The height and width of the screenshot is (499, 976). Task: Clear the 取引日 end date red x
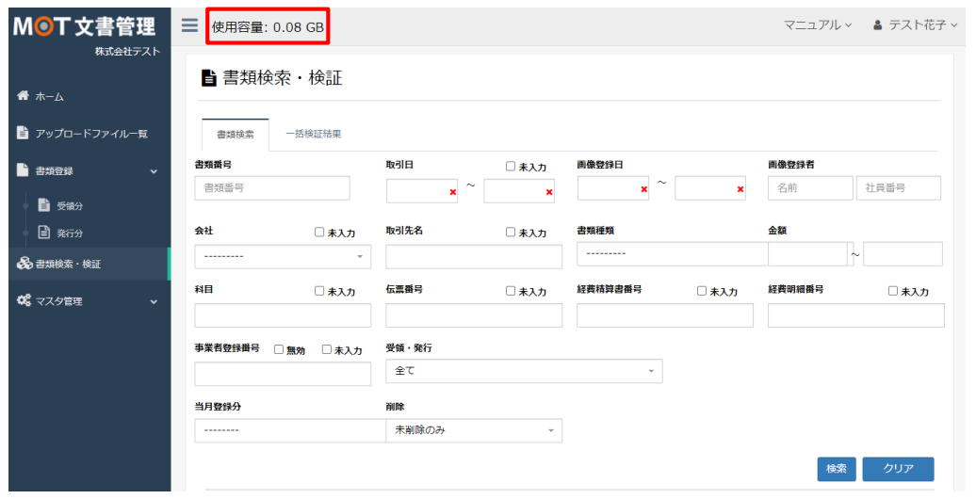549,192
